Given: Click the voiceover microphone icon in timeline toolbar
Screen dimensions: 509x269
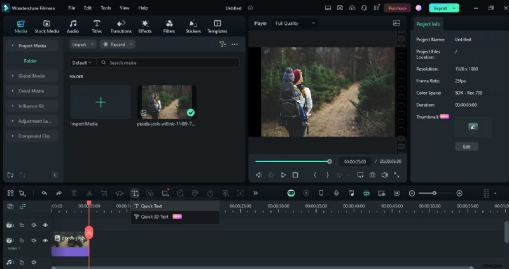Looking at the screenshot, I should 335,193.
